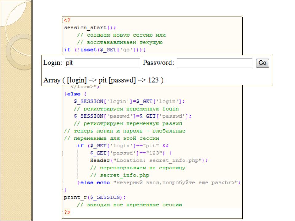
Task: Click the 'Password:' label
Action: [159, 63]
